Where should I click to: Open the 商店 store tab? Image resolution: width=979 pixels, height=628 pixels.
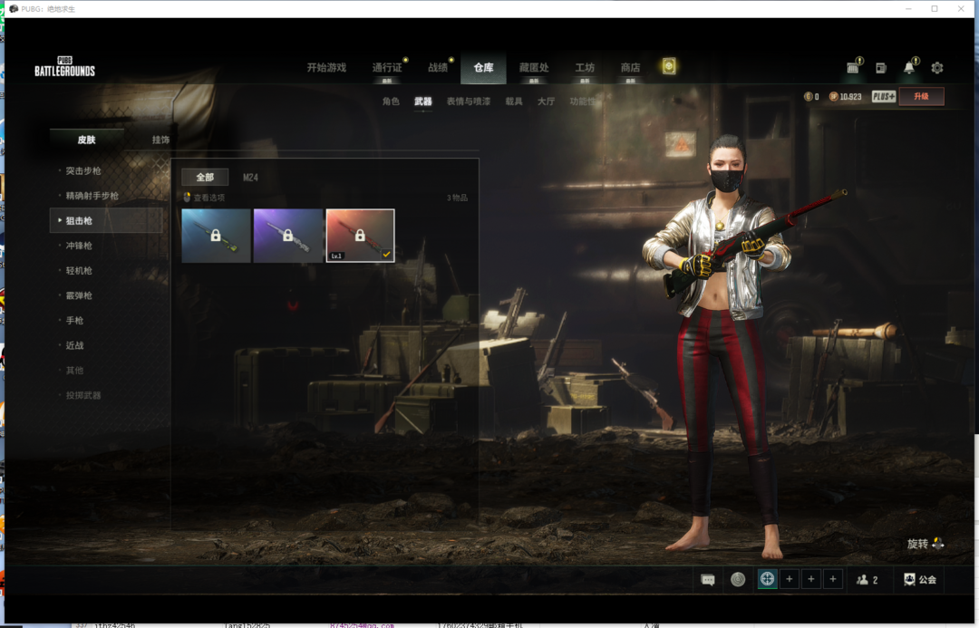[630, 67]
